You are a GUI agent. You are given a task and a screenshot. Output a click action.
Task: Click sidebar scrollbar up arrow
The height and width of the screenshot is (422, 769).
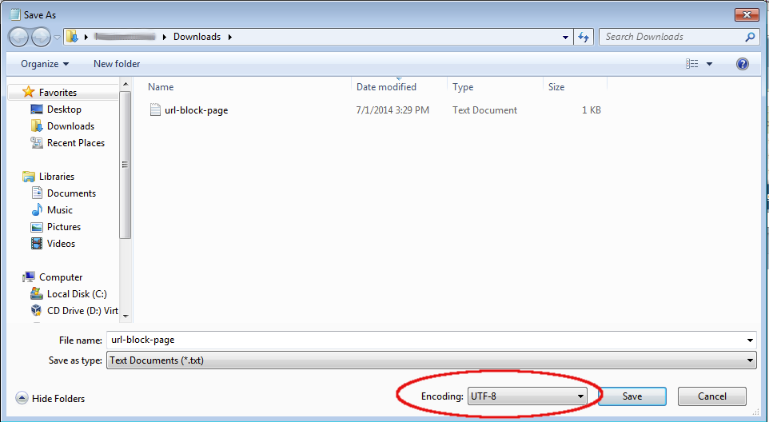[126, 84]
